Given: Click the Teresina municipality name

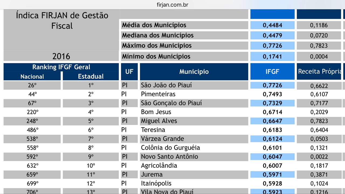Looking at the screenshot, I should click(x=153, y=130).
